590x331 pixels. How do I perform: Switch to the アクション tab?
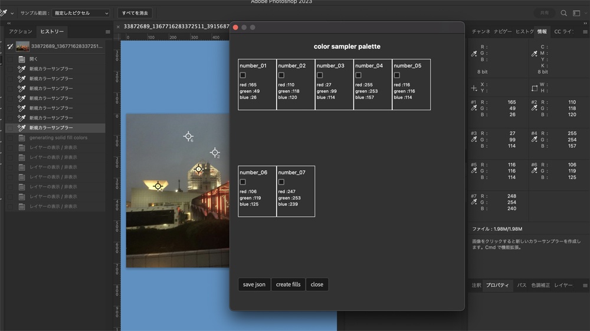coord(21,32)
